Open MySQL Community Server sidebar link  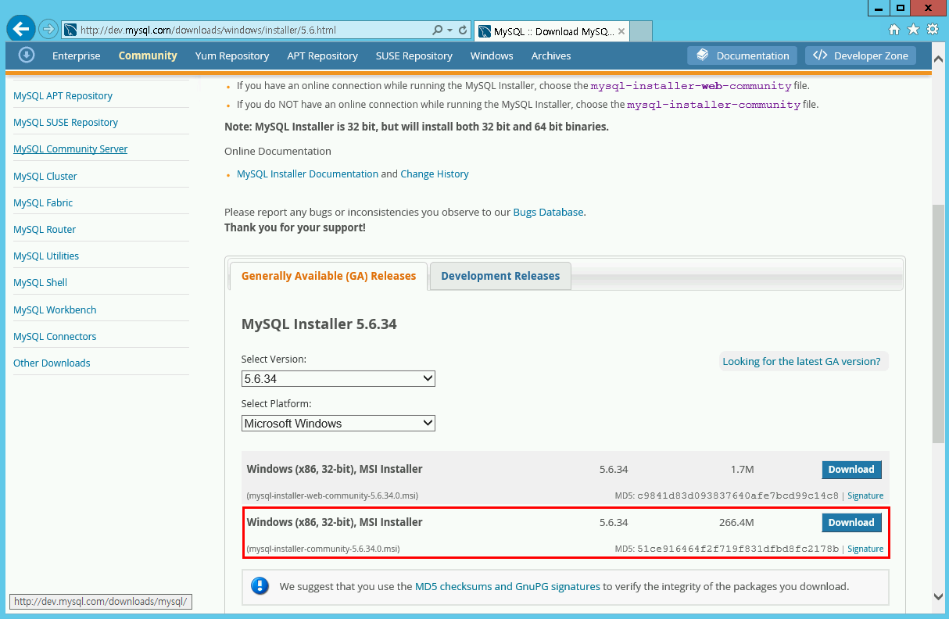pos(70,148)
